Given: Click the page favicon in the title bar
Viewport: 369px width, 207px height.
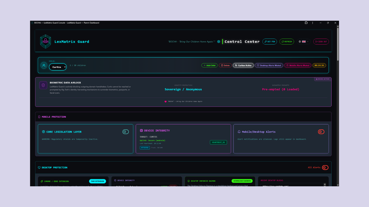Looking at the screenshot, I should coord(32,23).
